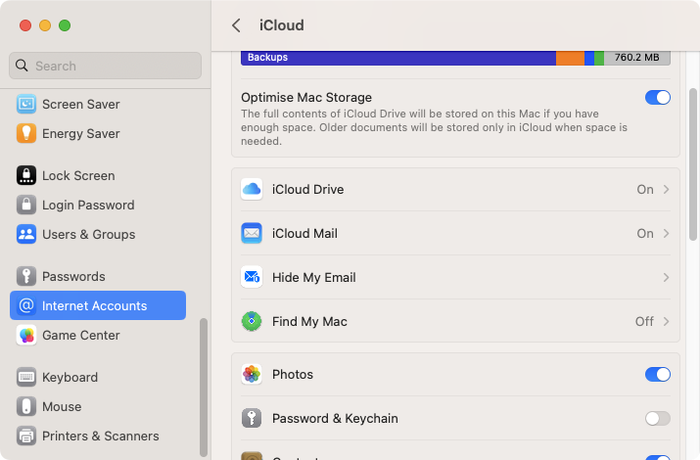Click the Password & Keychain label
The image size is (700, 460).
[335, 419]
